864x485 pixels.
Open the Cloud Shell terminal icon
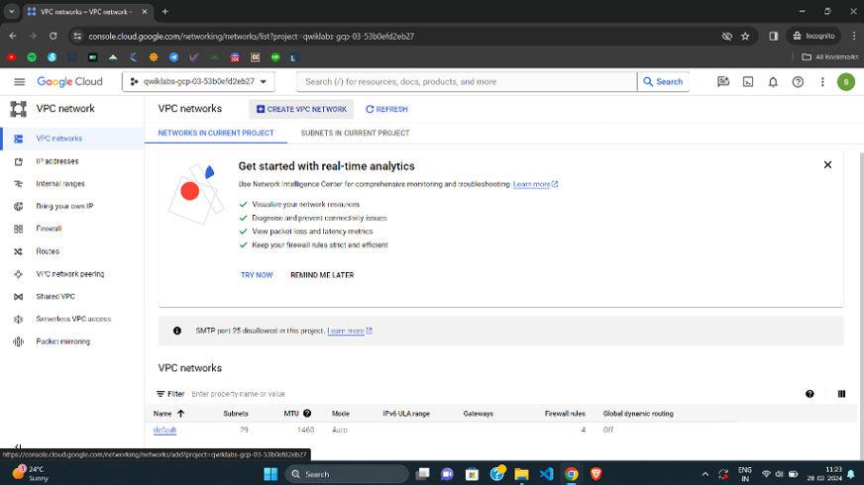pyautogui.click(x=748, y=81)
